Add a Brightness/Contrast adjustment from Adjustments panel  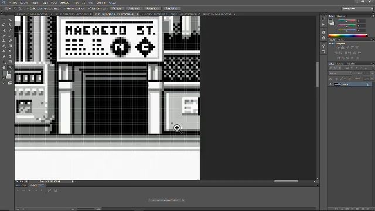click(x=338, y=47)
